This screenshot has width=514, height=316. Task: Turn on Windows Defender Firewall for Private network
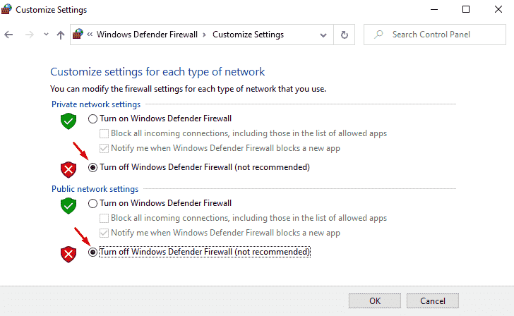point(92,119)
